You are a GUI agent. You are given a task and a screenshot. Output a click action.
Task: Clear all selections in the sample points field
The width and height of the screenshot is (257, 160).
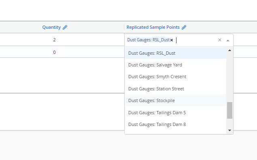(x=220, y=40)
